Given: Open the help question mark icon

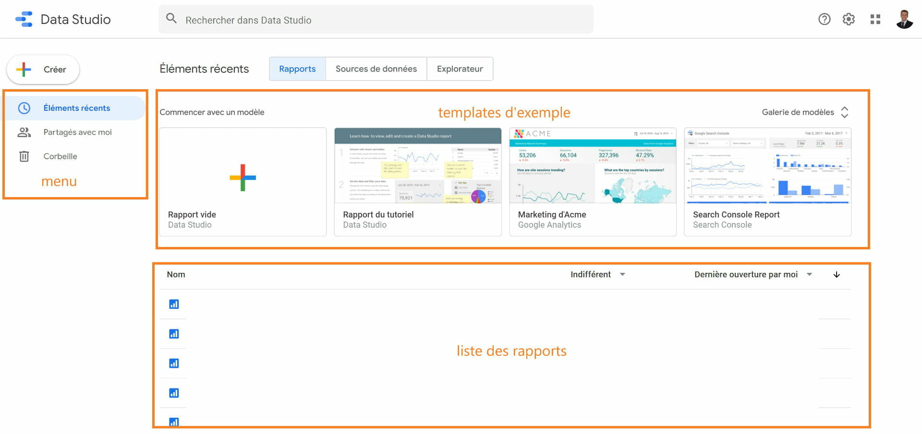Looking at the screenshot, I should coord(824,19).
